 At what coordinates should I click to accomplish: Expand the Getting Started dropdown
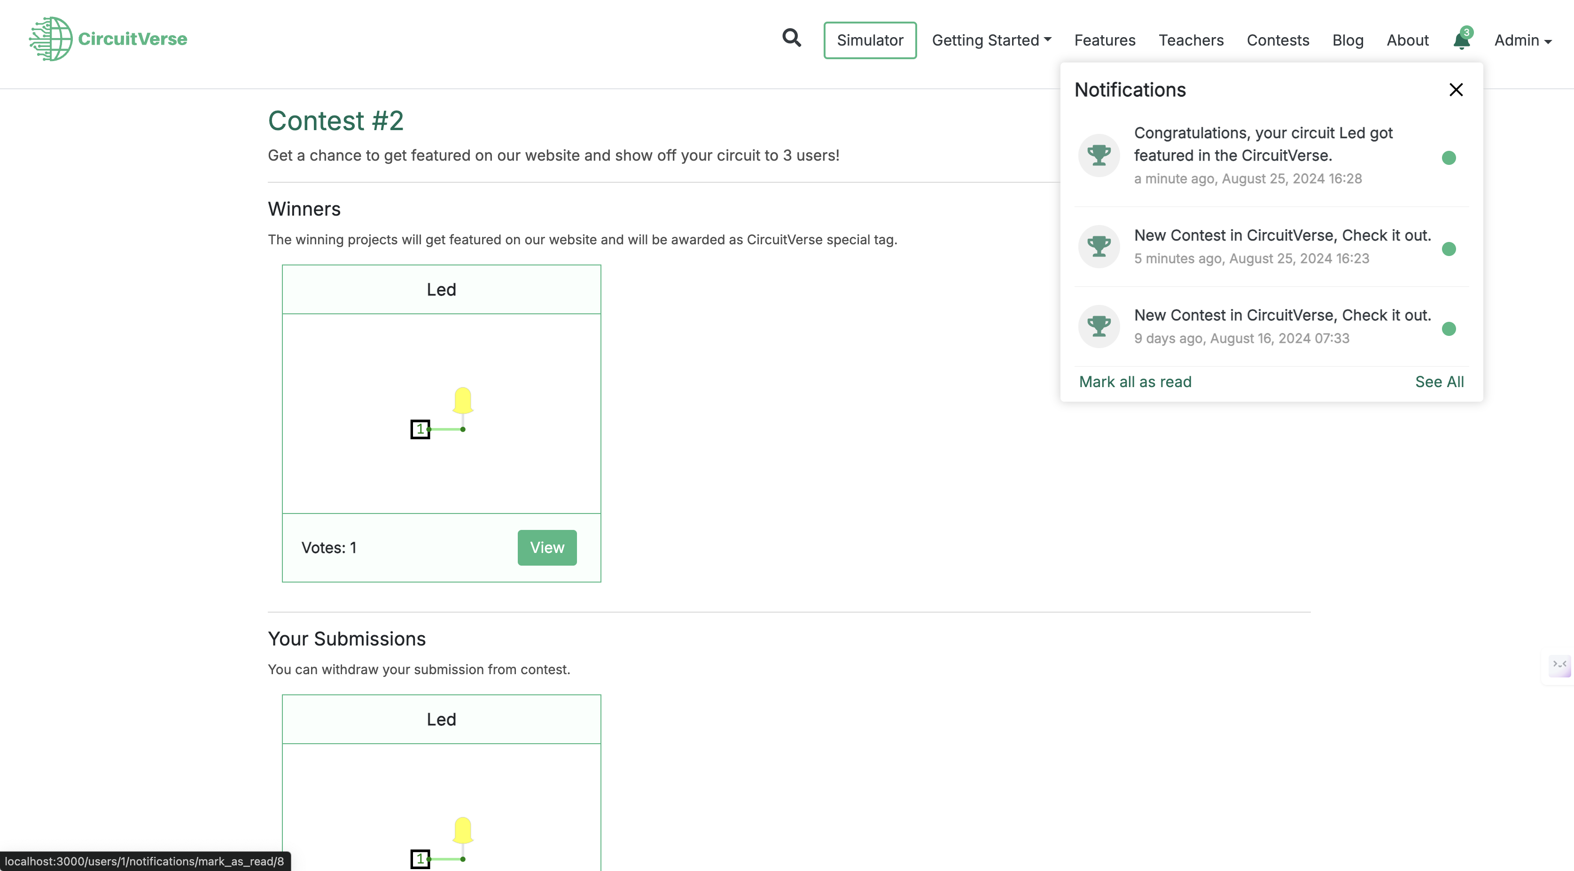(991, 40)
